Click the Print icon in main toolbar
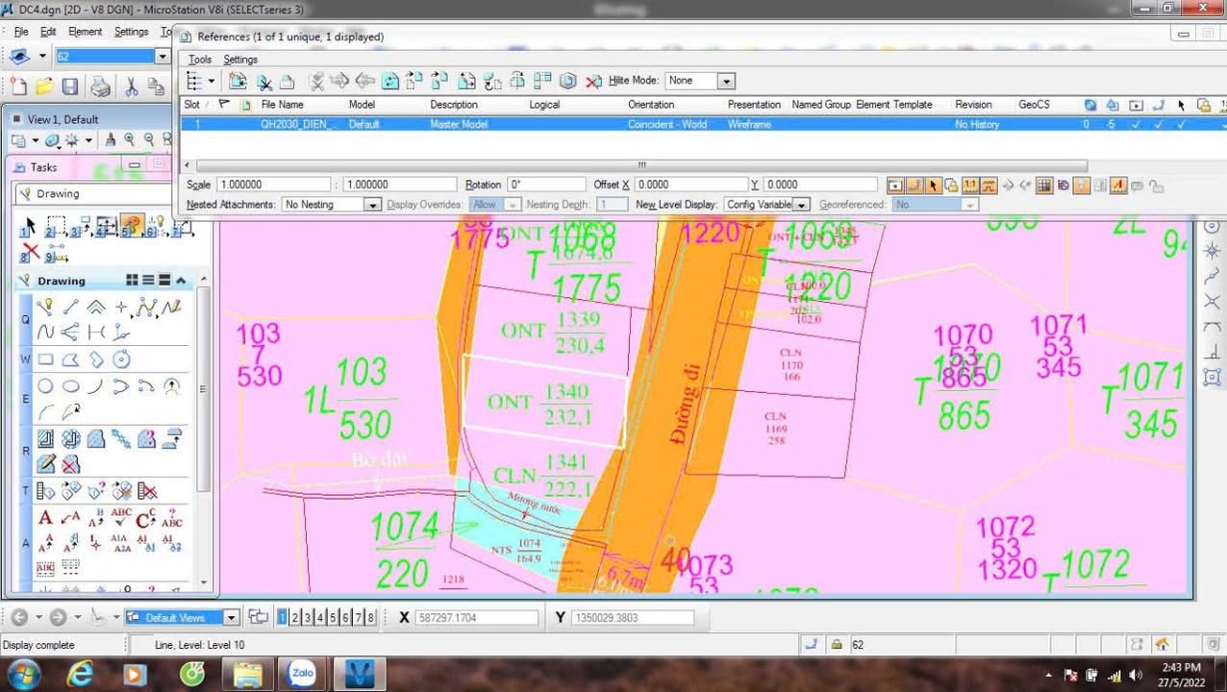Viewport: 1227px width, 692px height. point(100,87)
